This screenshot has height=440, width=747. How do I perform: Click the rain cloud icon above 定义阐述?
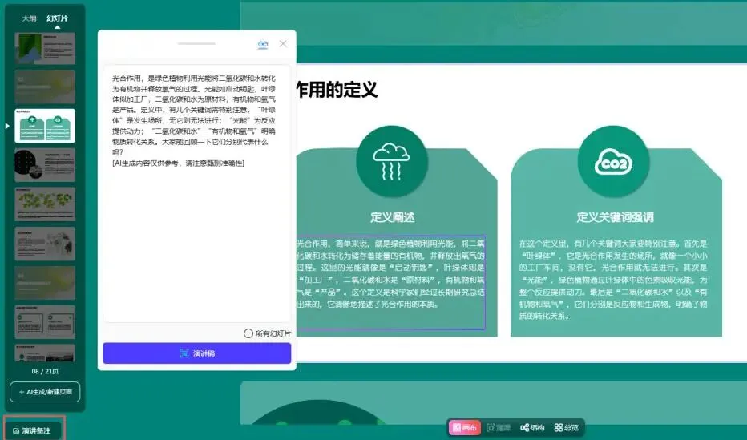pos(391,161)
